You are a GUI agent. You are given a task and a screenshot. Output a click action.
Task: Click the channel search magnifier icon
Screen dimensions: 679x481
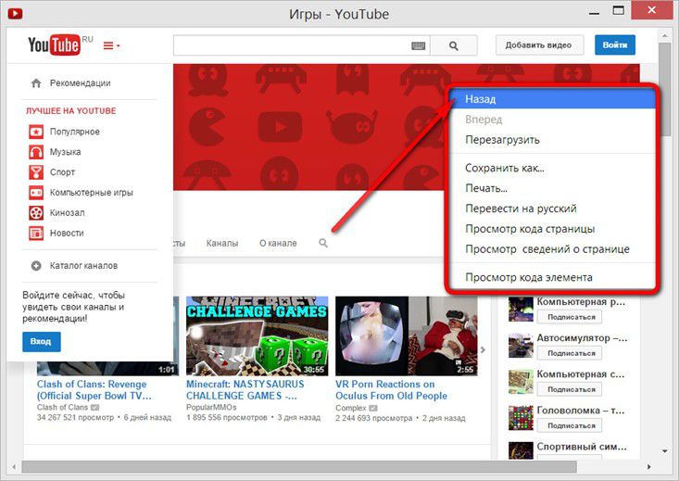[x=323, y=243]
